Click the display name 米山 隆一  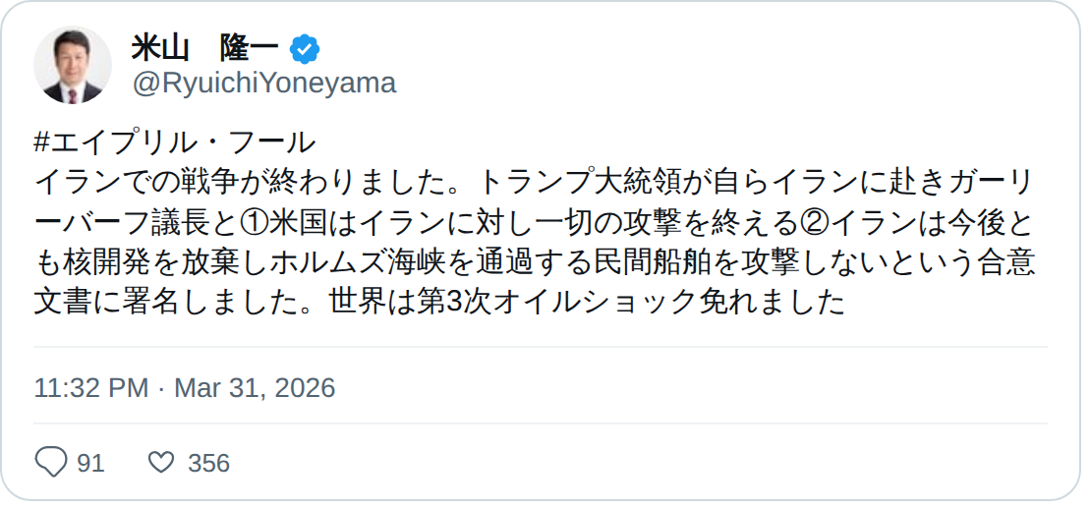pyautogui.click(x=203, y=47)
